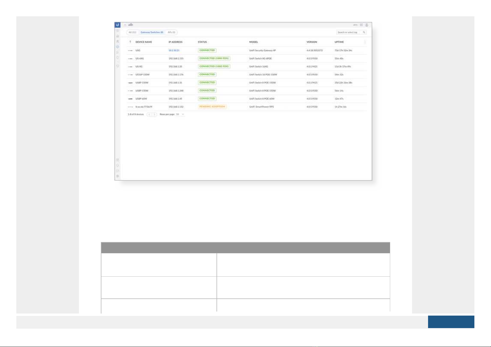Viewport: 491px width, 347px height.
Task: Click the shield icon in sidebar
Action: [118, 66]
